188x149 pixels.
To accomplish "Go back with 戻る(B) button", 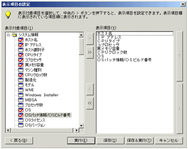I will coord(19,141).
